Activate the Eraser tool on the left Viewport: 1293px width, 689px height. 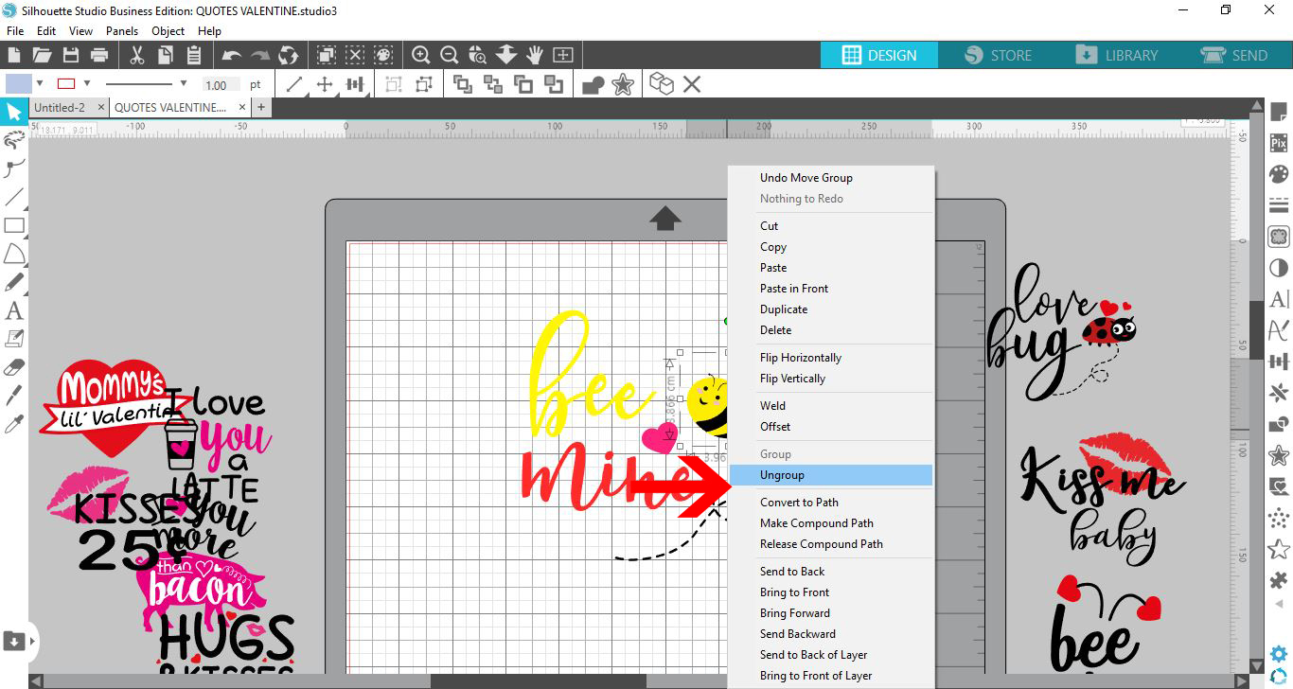pyautogui.click(x=13, y=365)
